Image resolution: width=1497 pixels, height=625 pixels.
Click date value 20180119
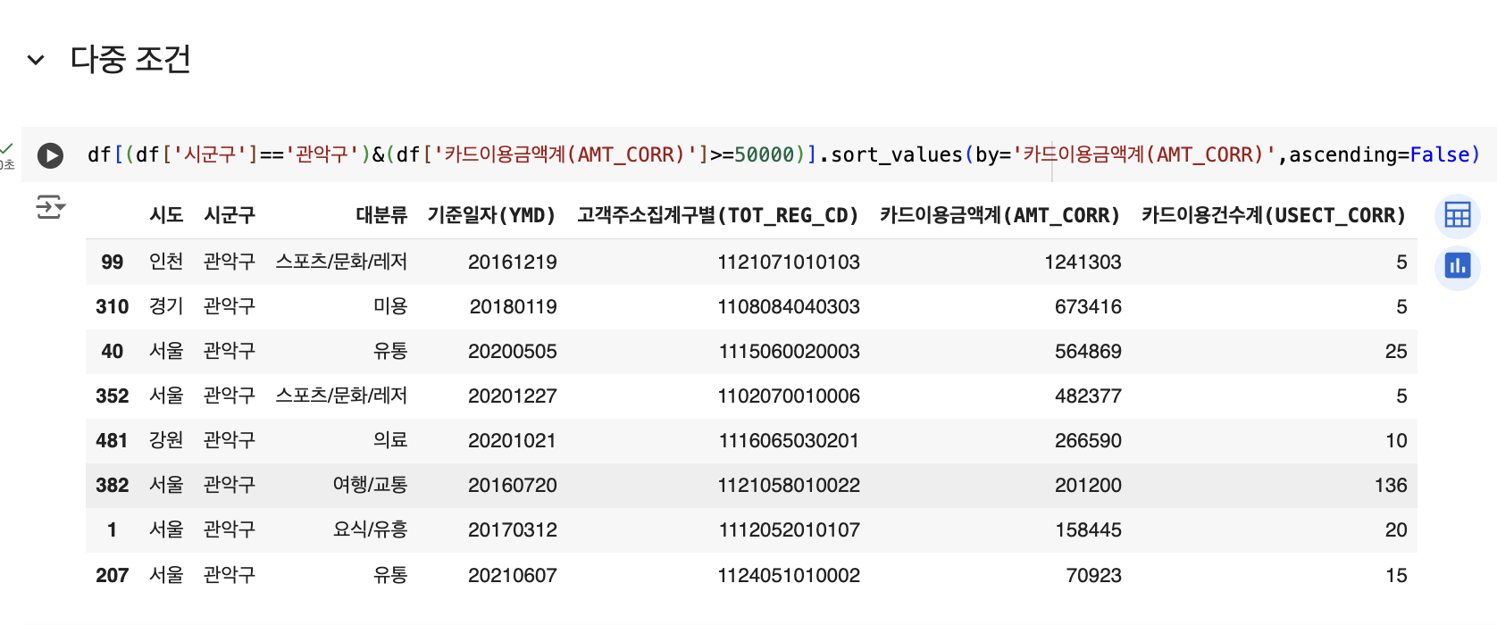513,306
